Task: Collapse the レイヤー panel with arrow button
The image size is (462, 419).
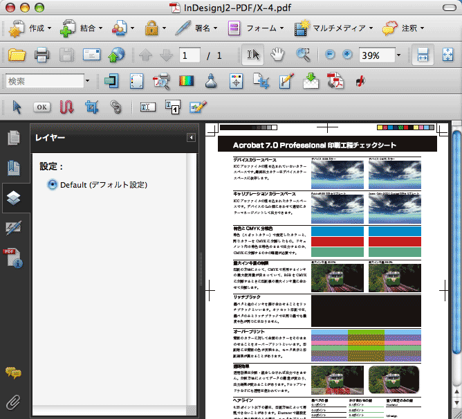Action: pos(191,138)
